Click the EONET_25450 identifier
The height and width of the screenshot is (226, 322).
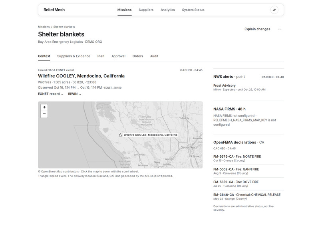113,88
